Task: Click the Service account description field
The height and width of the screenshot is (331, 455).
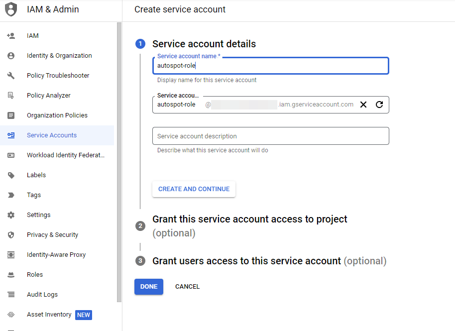Action: 270,136
